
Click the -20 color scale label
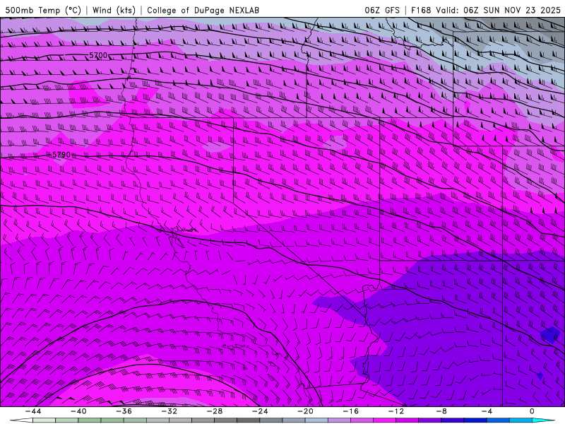tap(306, 411)
